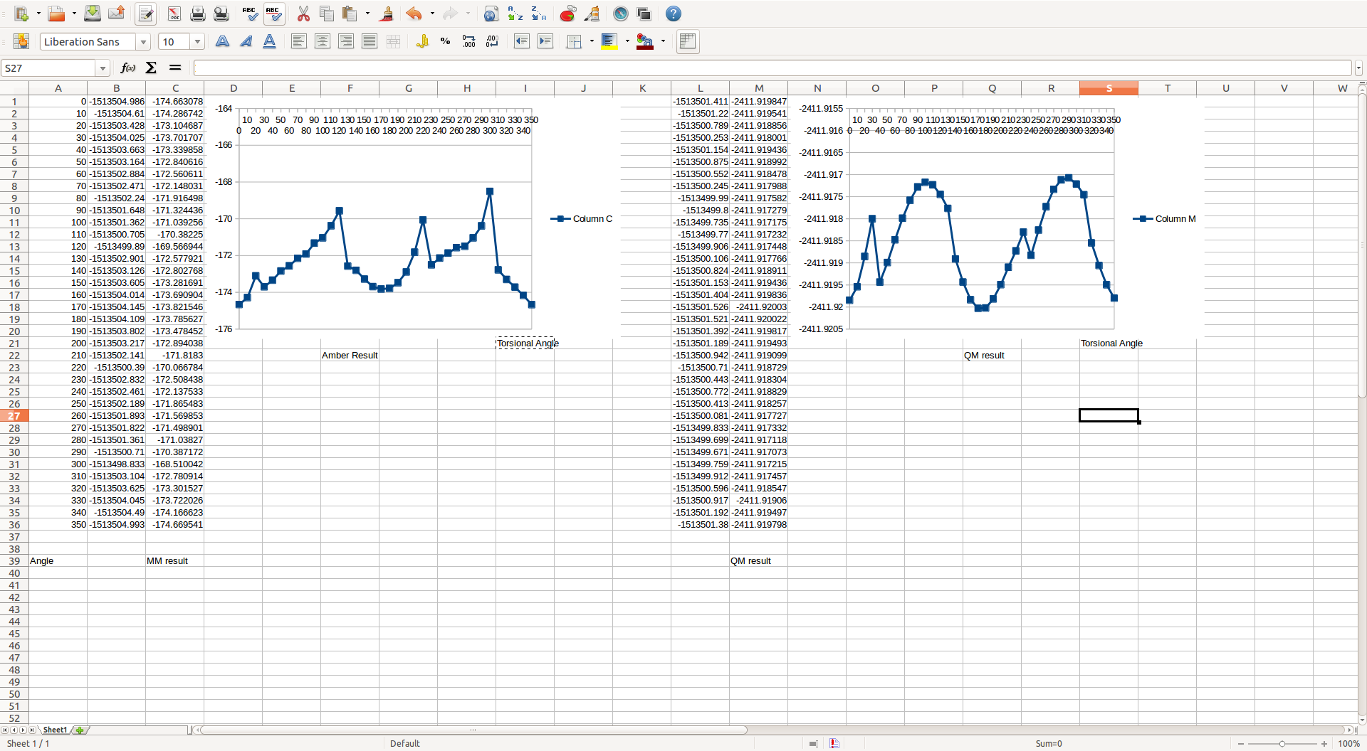The height and width of the screenshot is (751, 1367).
Task: Expand the Liberation Sans font dropdown
Action: pyautogui.click(x=143, y=42)
